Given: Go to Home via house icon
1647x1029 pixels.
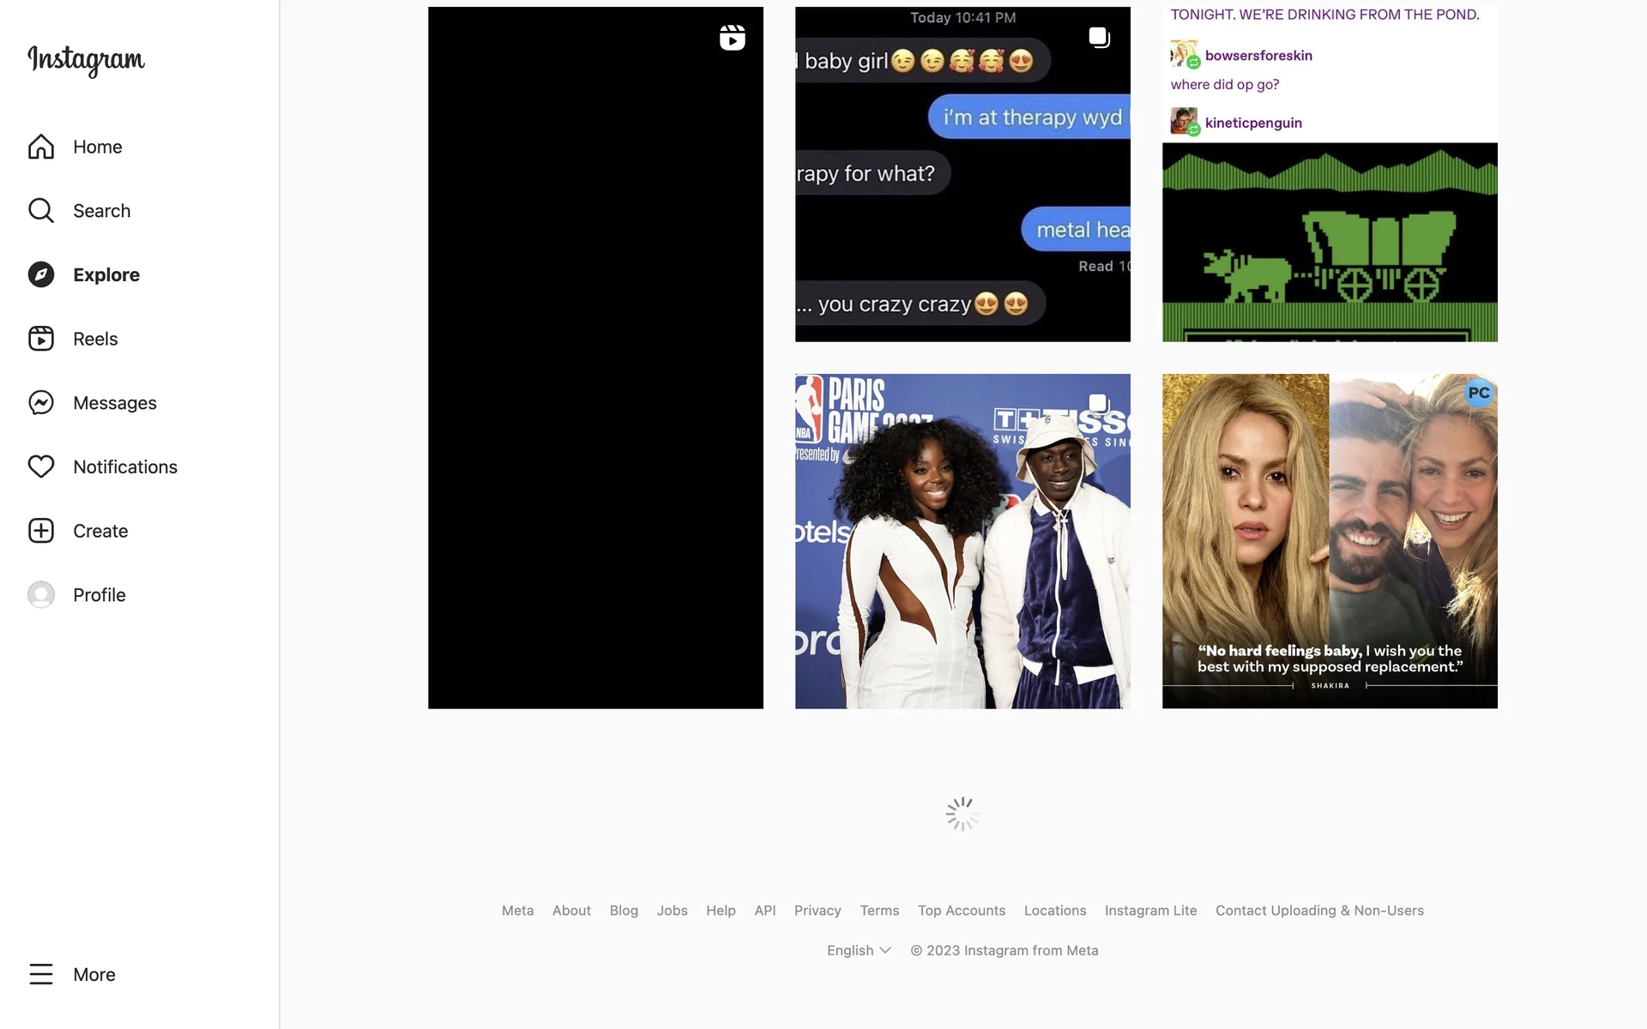Looking at the screenshot, I should [x=41, y=147].
